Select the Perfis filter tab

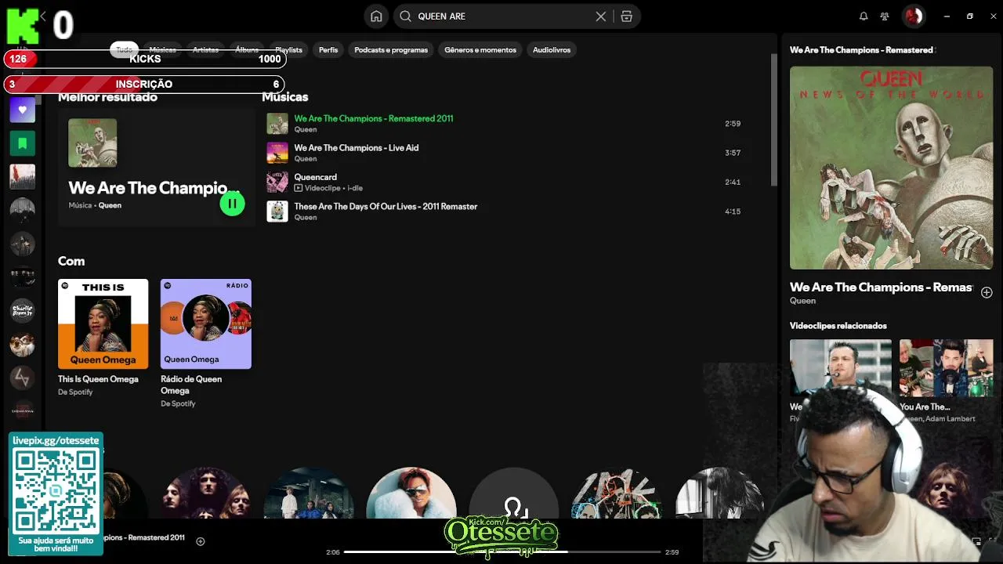[x=328, y=49]
